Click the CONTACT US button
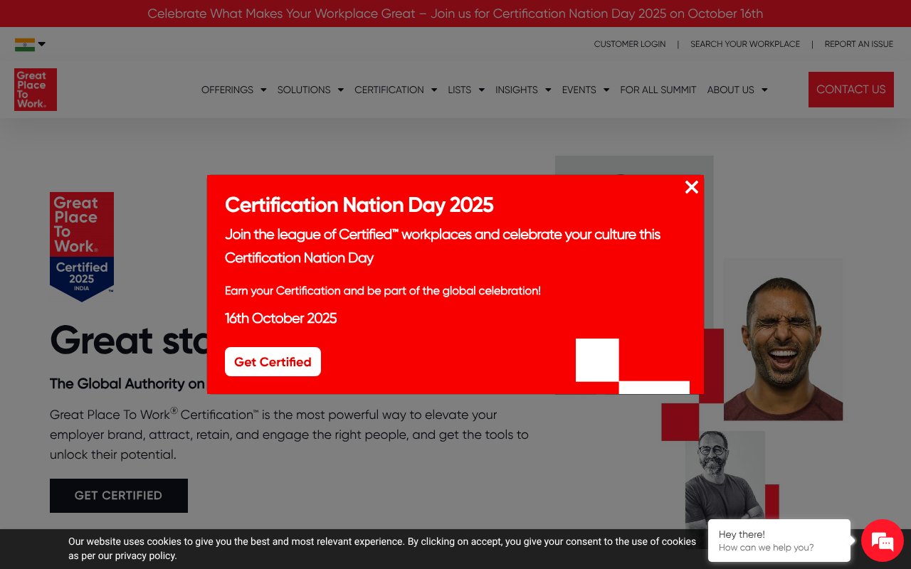This screenshot has width=911, height=569. [x=851, y=90]
